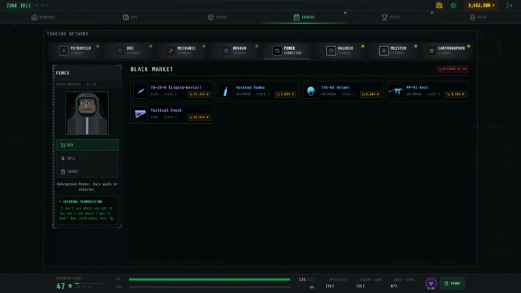Click the logout exit icon

click(x=509, y=5)
